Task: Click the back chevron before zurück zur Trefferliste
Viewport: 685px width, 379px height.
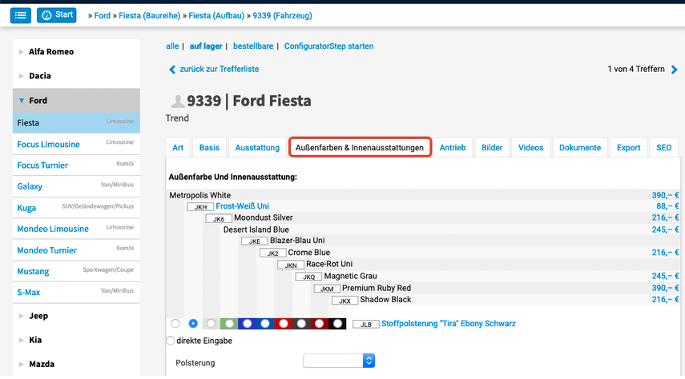Action: 171,70
